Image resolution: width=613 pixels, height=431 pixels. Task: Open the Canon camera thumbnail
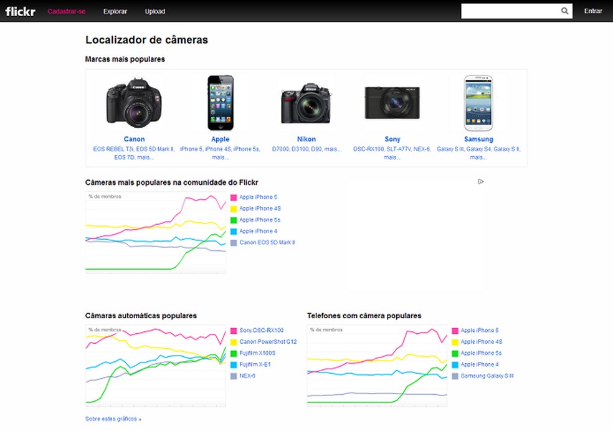point(134,103)
